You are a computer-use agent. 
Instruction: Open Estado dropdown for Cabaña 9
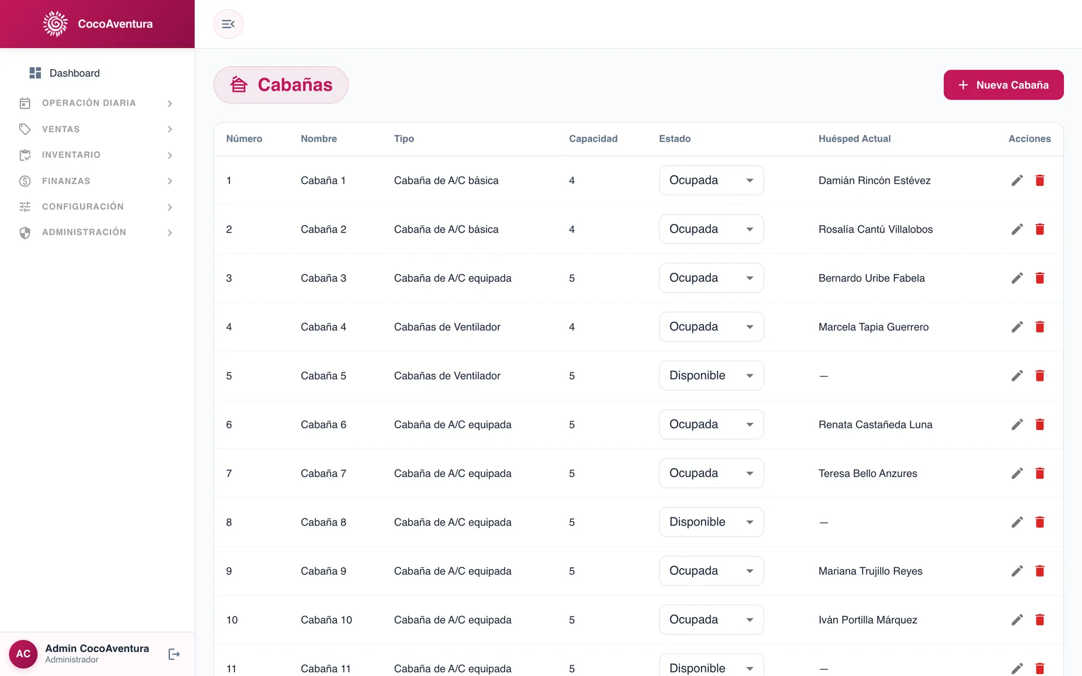click(711, 571)
